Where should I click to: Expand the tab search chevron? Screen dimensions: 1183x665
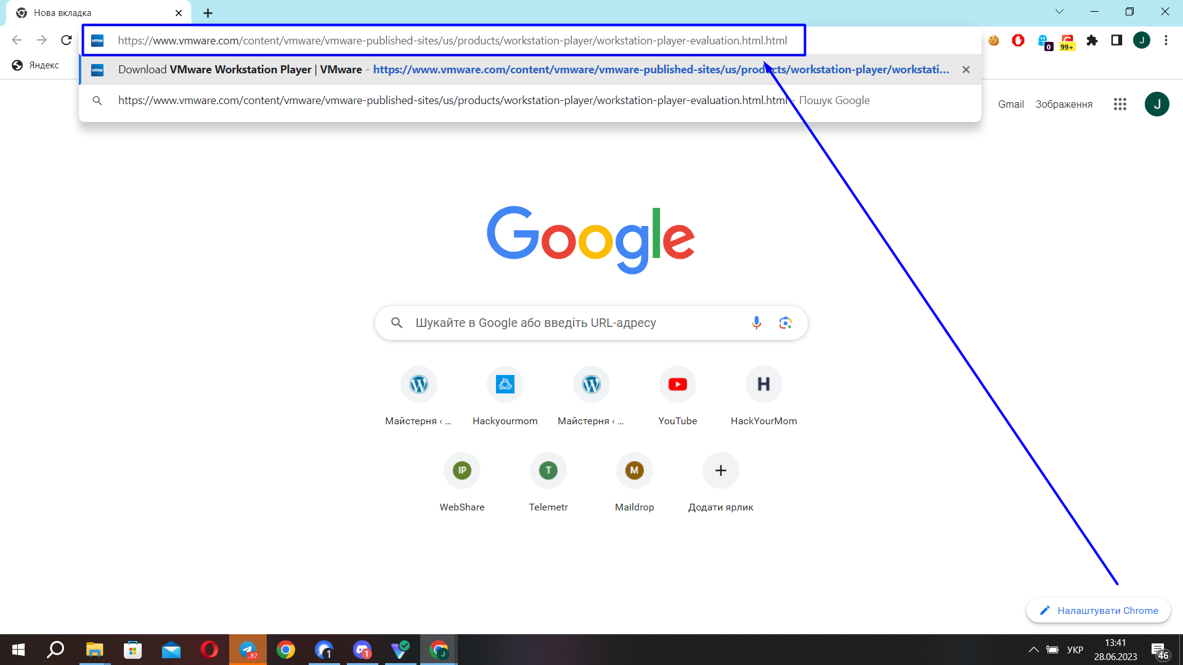[1059, 12]
